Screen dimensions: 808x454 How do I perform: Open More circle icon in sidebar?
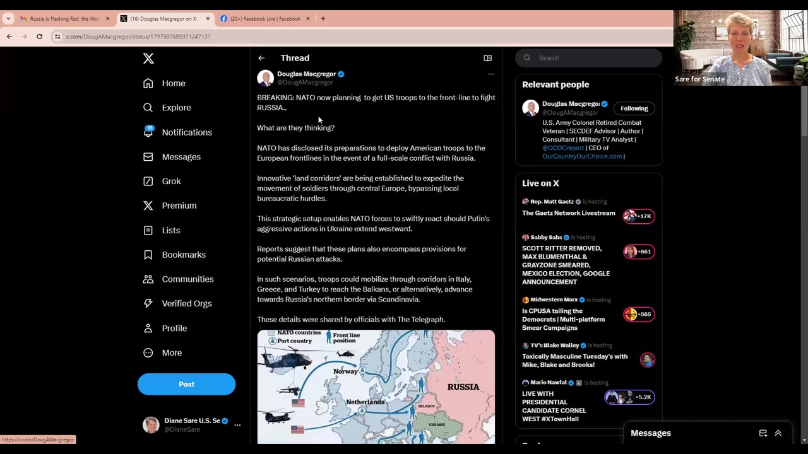[148, 352]
